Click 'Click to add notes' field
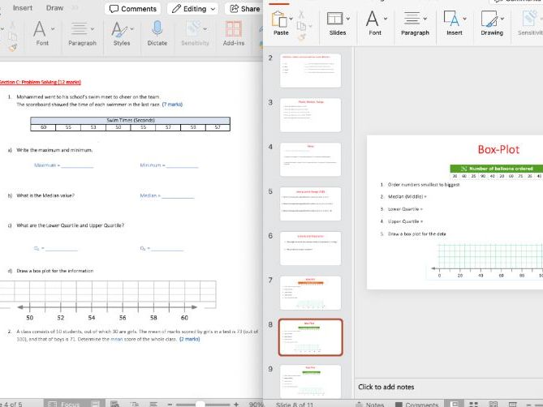Screen dimensions: 543x407 click(386, 387)
